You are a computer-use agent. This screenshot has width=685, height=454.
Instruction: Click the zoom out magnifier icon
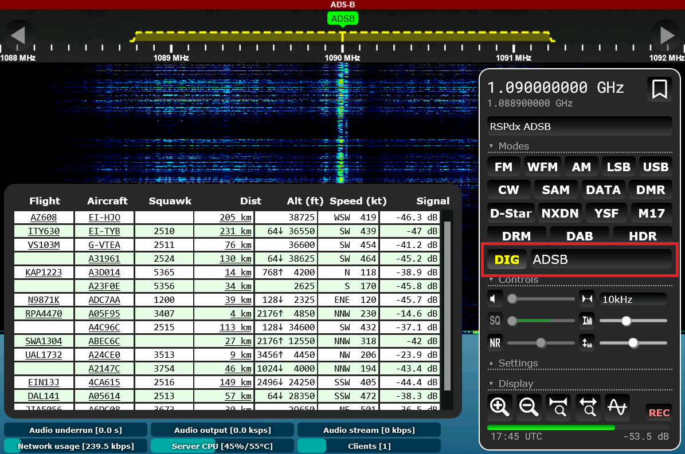tap(529, 407)
